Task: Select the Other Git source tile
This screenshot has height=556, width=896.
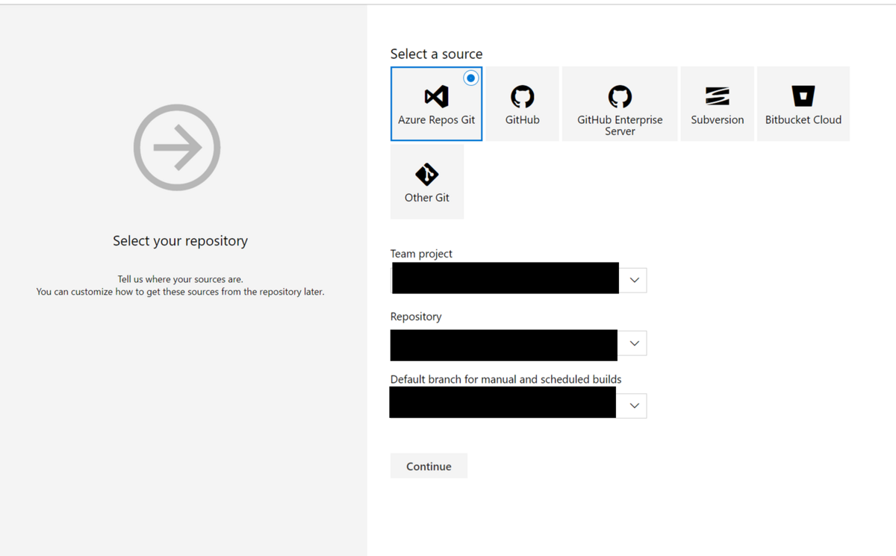Action: 427,182
